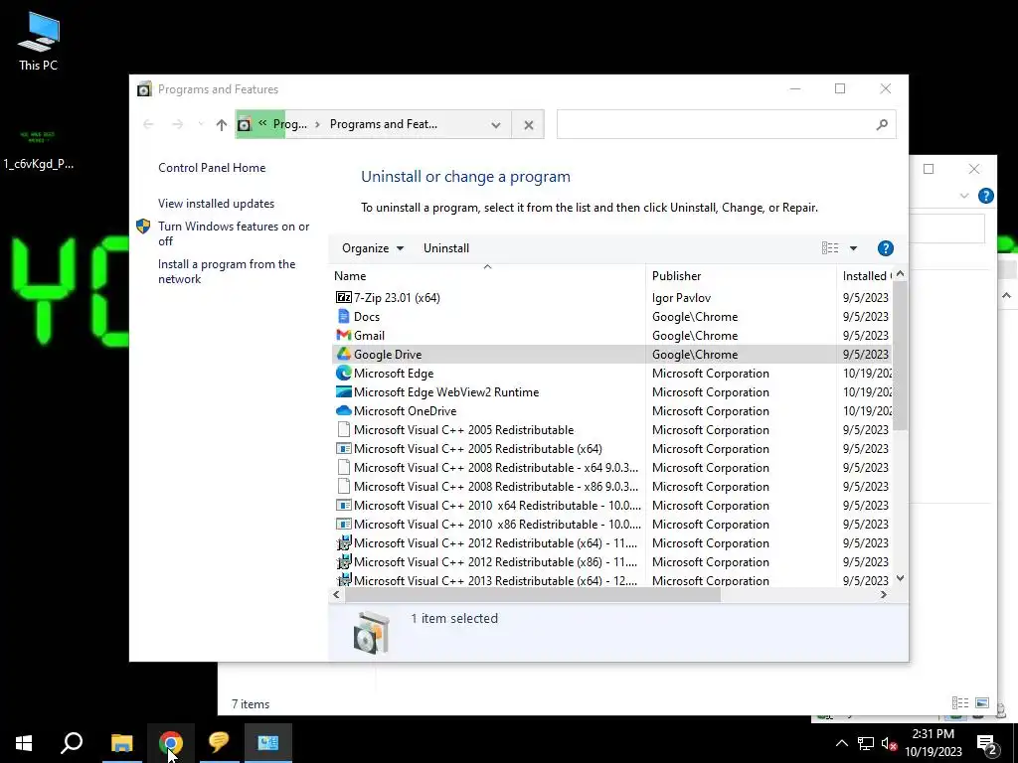Select the Google Drive icon in list
Screen dimensions: 1018x763
coord(343,354)
